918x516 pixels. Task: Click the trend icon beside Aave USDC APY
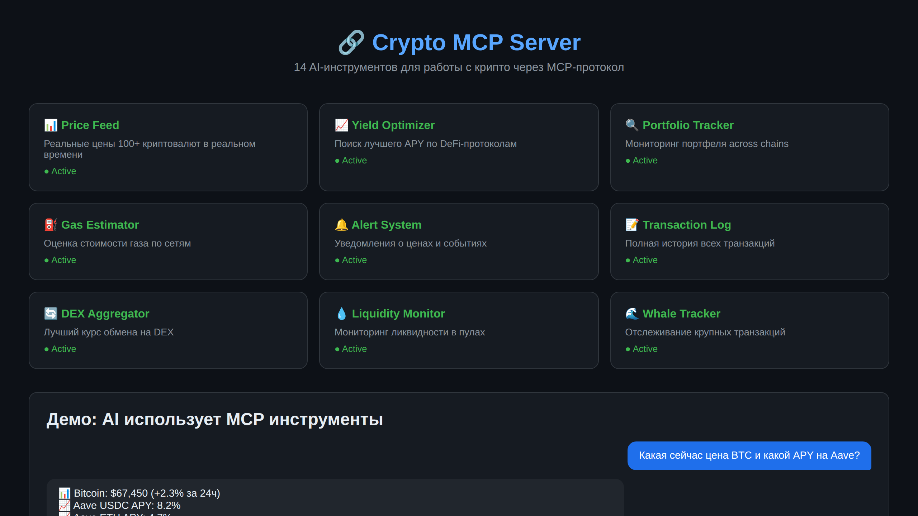(x=65, y=505)
